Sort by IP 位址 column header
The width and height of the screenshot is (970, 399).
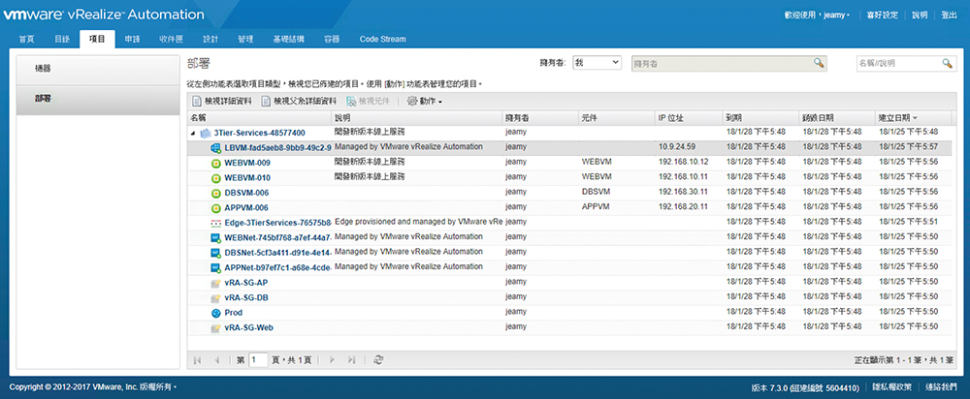(689, 117)
